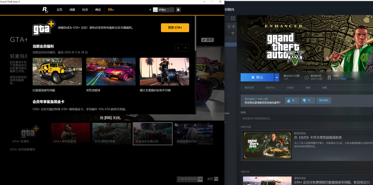Open the filter options icon in Steam sidebar
This screenshot has width=373, height=185.
[x=233, y=33]
